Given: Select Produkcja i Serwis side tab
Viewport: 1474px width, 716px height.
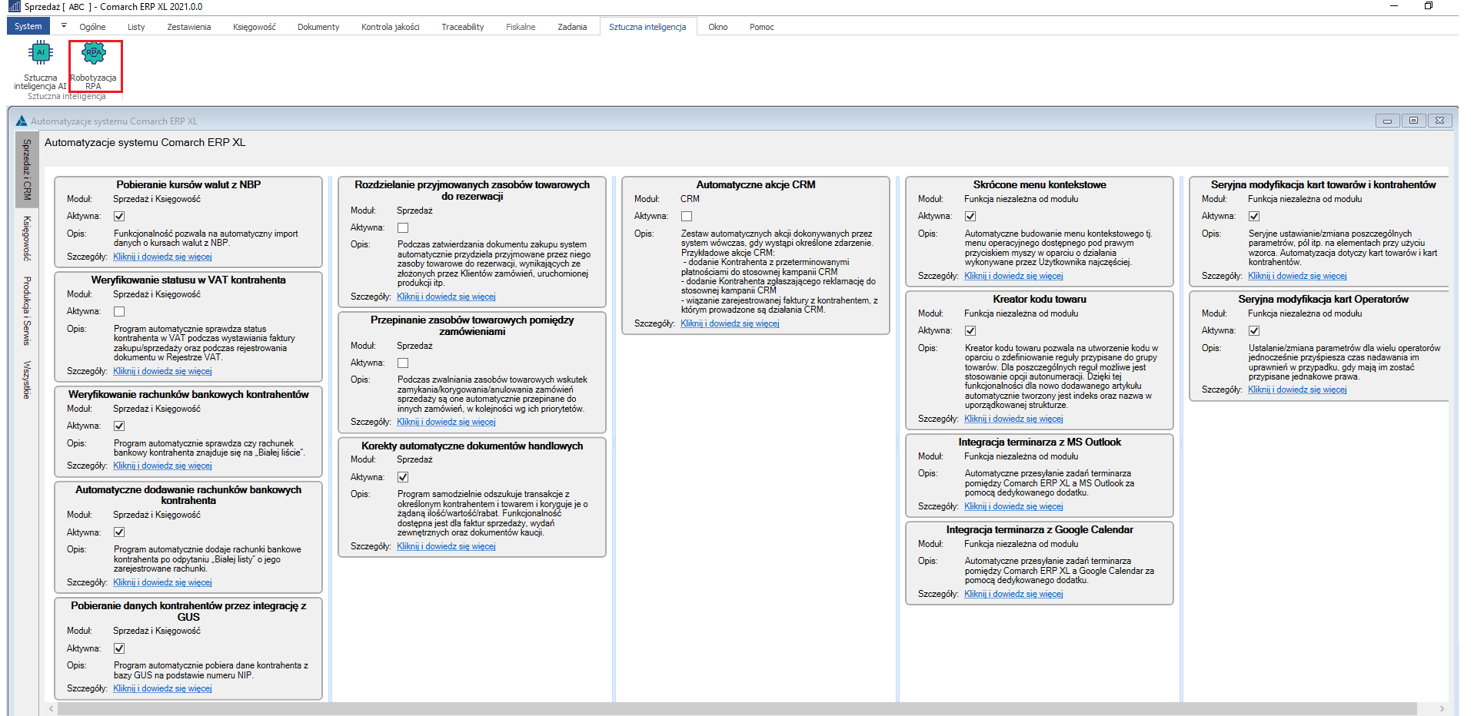Looking at the screenshot, I should (27, 310).
